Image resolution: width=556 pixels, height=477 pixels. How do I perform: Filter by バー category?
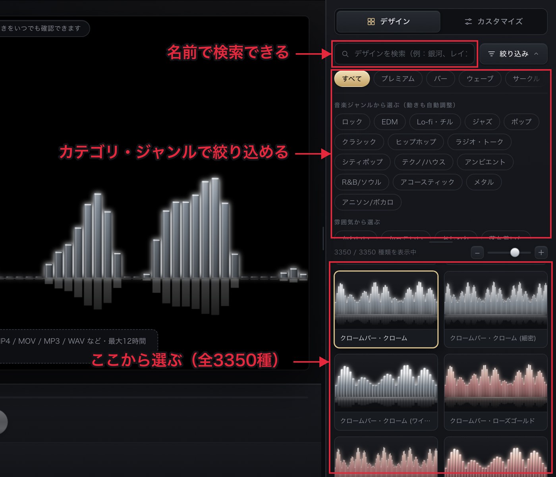[x=440, y=79]
